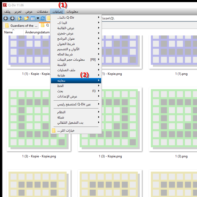Open معلومات حجم البينات [F9] menu entry
197x197 pixels.
click(76, 60)
